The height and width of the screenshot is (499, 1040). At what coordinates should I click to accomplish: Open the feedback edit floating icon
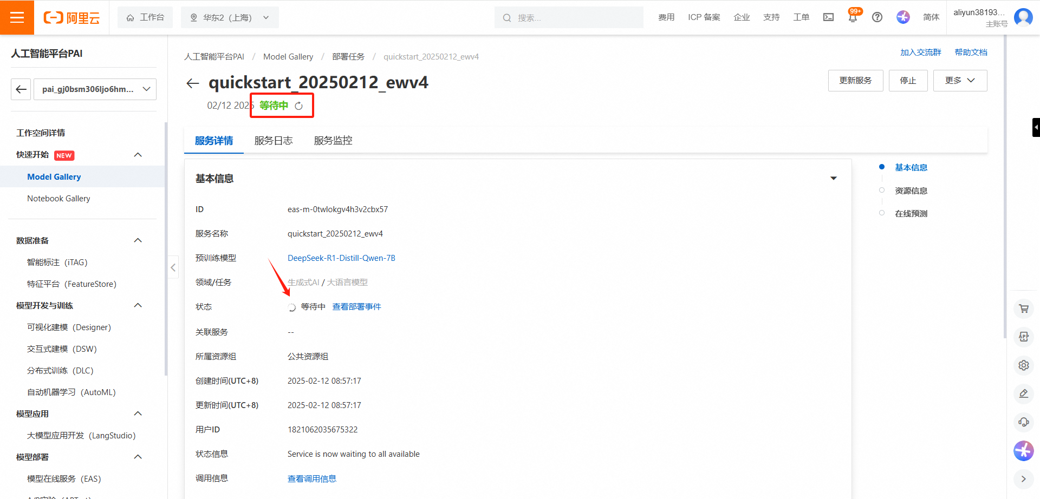click(1023, 393)
